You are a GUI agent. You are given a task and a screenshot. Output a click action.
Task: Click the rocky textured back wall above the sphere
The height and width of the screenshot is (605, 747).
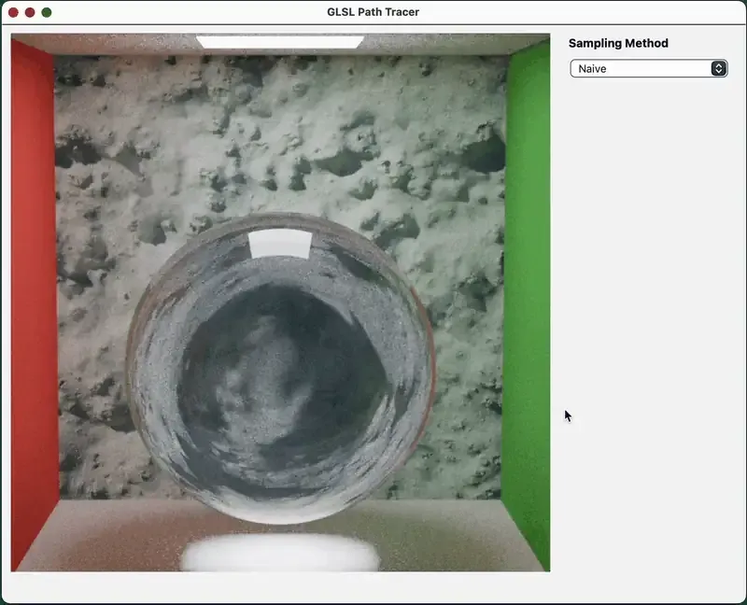pos(280,140)
